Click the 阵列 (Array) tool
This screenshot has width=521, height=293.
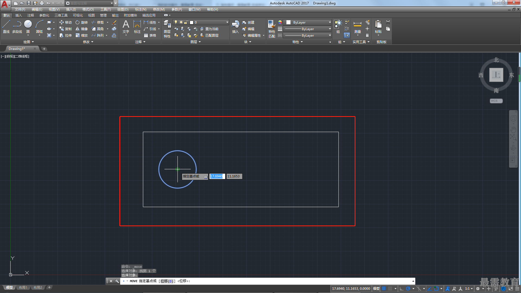pos(98,35)
